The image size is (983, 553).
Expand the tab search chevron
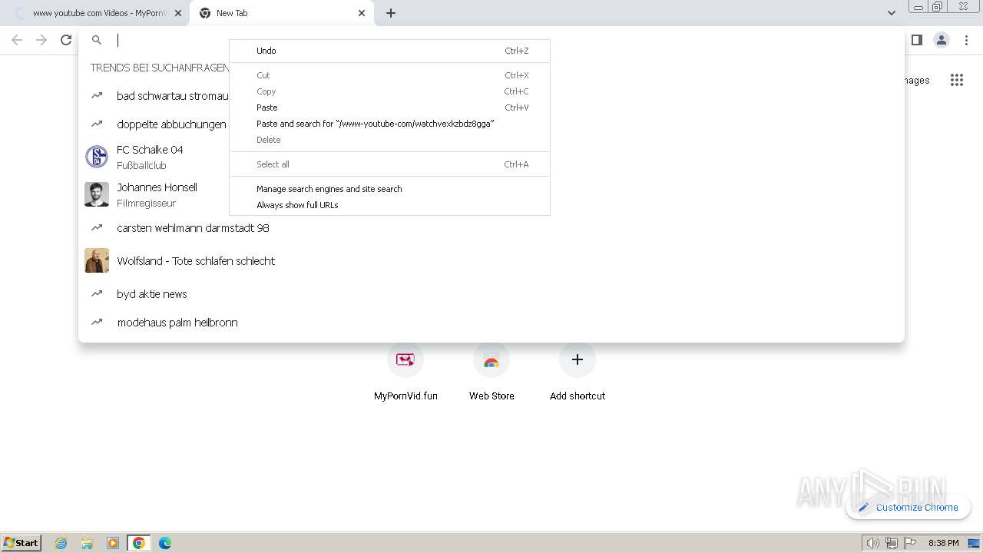tap(891, 13)
